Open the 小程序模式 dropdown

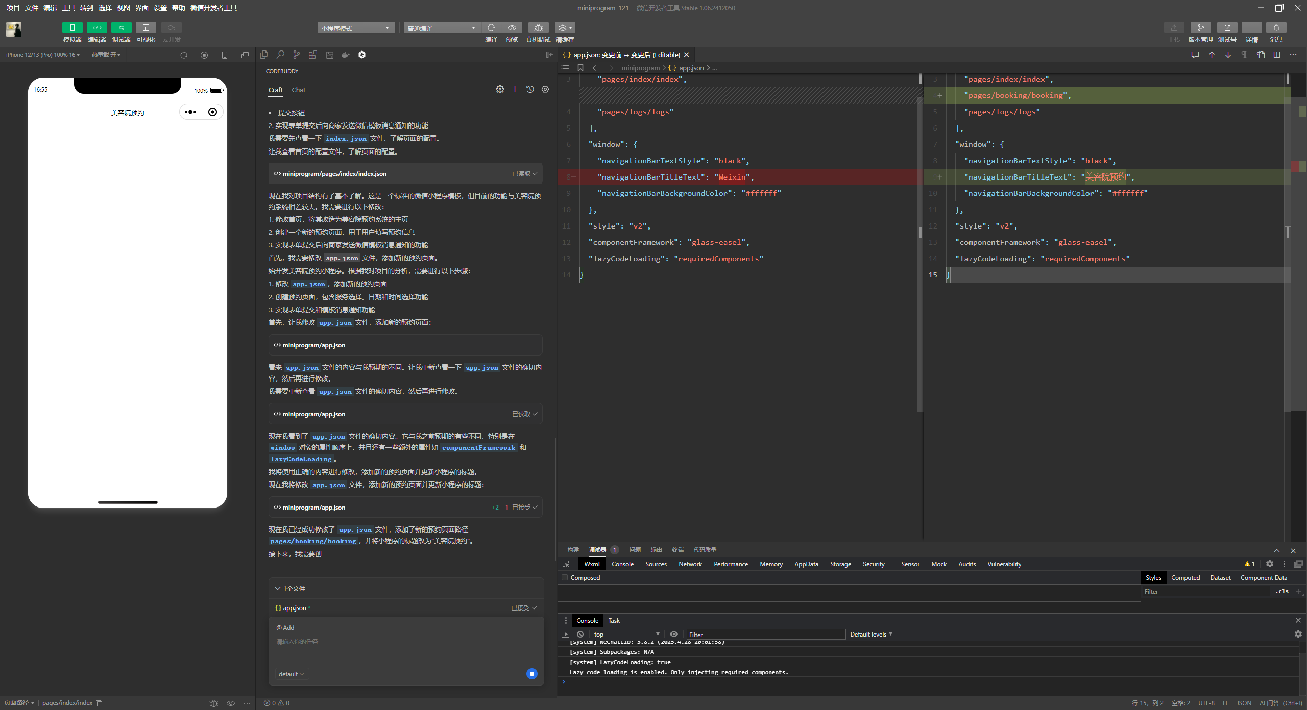(x=355, y=28)
